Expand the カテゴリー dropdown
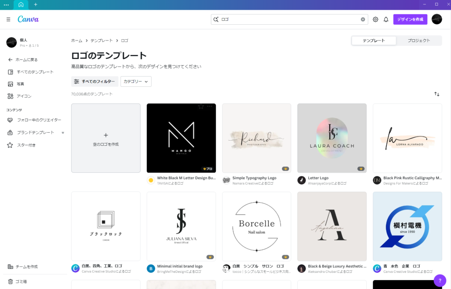Image resolution: width=451 pixels, height=289 pixels. [x=136, y=82]
